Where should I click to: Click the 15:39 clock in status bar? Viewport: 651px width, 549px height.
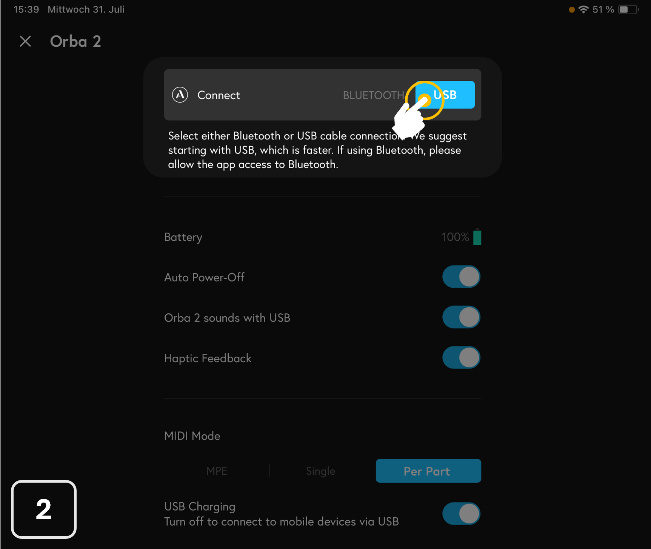coord(26,9)
